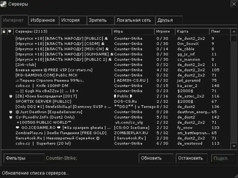
Task: Select Just Deathrun [EspadaServer.ru] server
Action: pyautogui.click(x=116, y=112)
